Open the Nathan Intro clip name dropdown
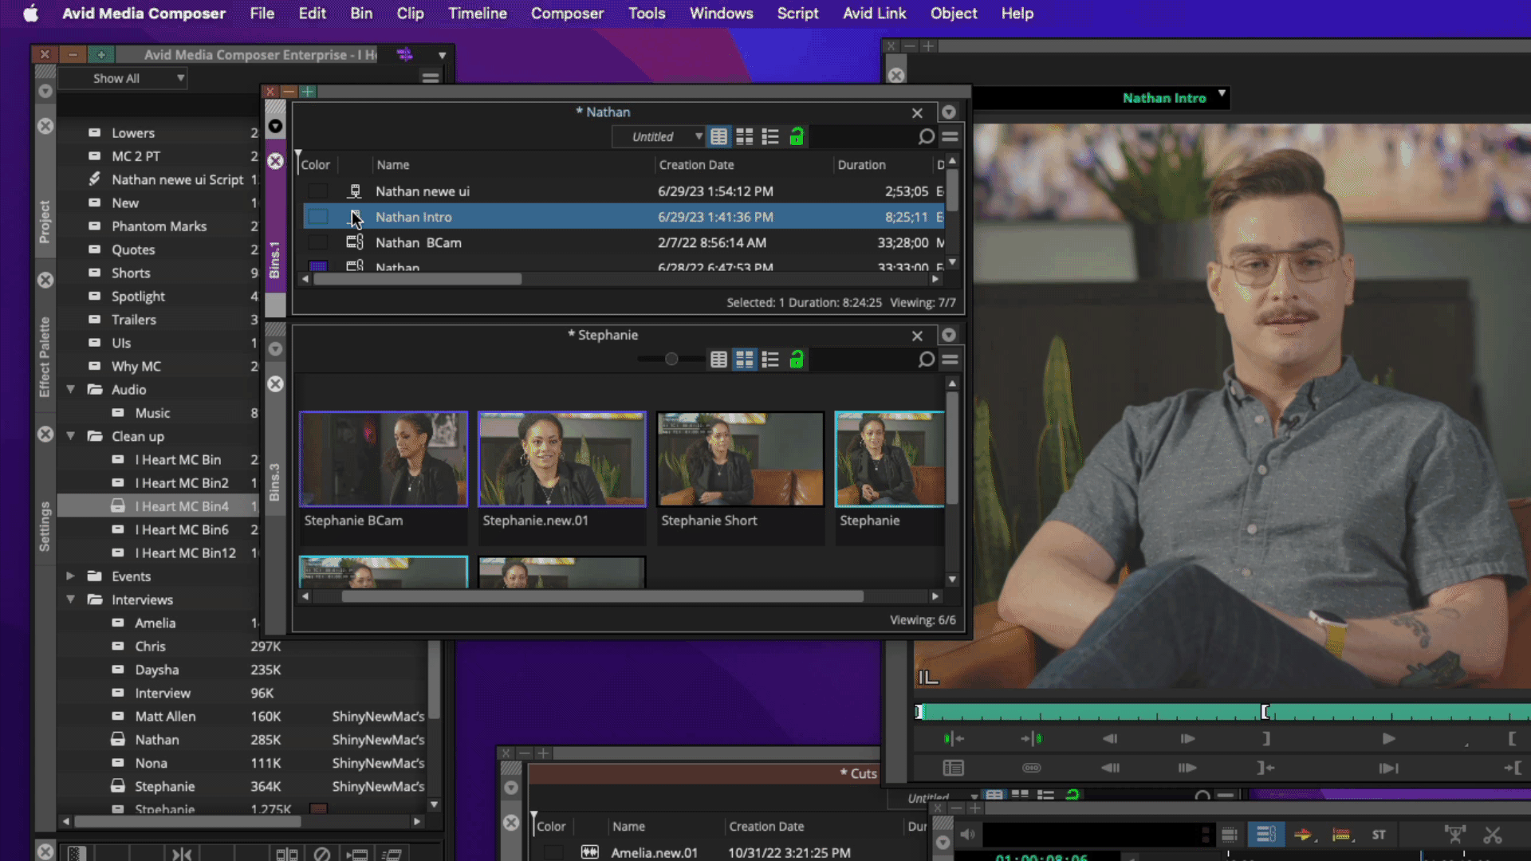Screen dimensions: 1531x861 1222,94
